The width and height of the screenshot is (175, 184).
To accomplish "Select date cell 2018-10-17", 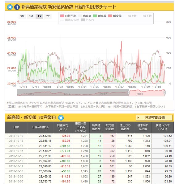I will (x=16, y=146).
